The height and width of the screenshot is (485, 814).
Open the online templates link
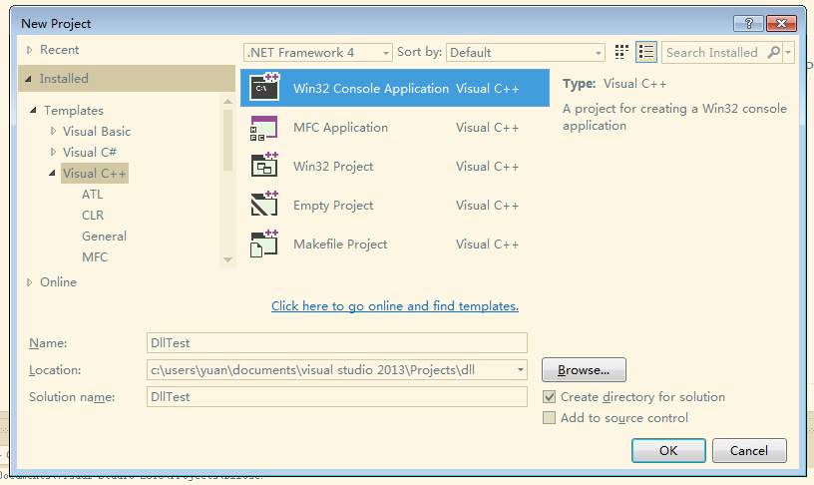395,305
